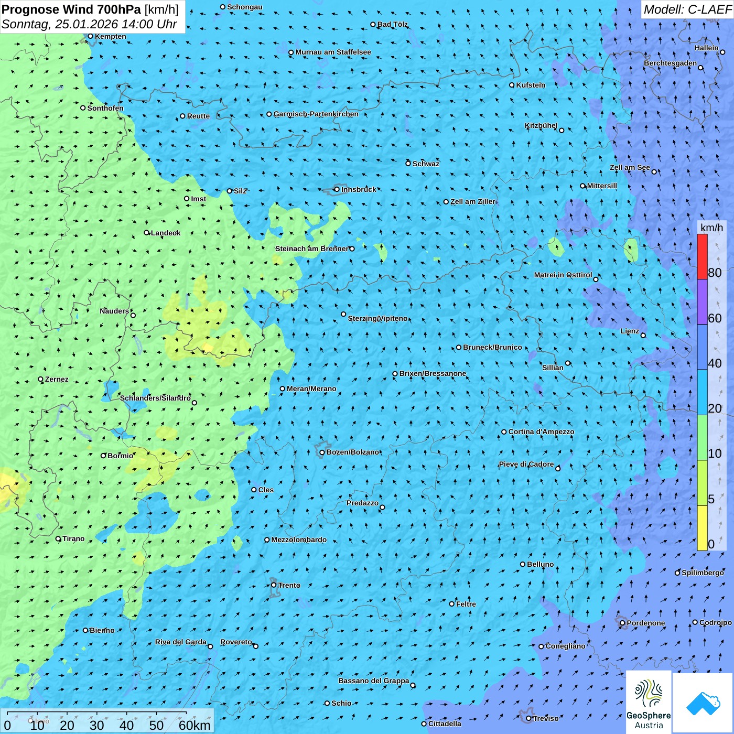Click the Trento city label

click(x=289, y=585)
